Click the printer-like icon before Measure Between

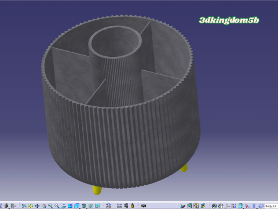[108, 206]
